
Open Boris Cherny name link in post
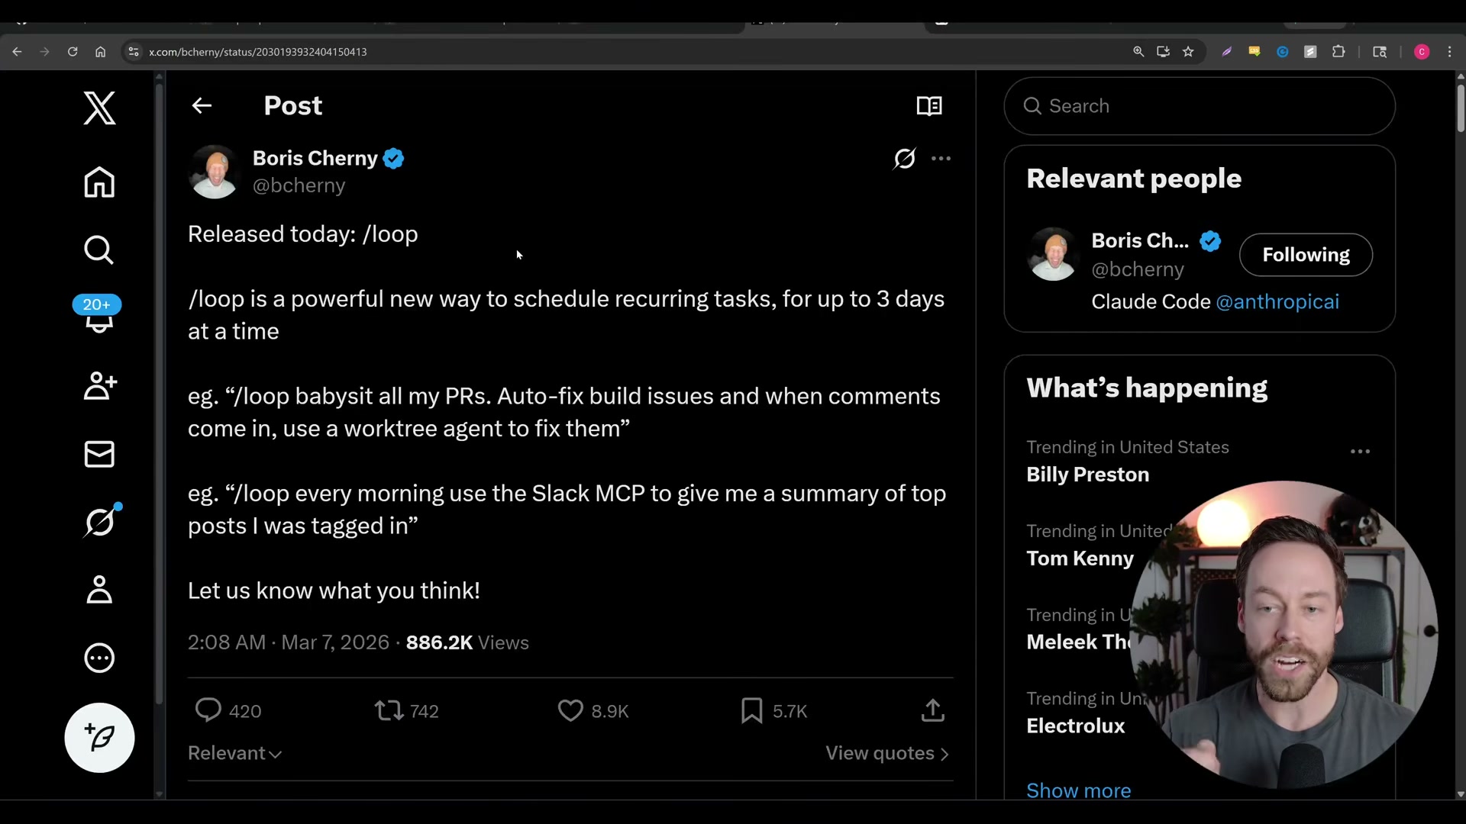click(315, 158)
